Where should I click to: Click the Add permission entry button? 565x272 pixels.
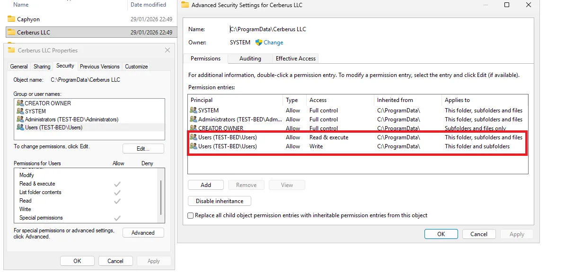205,185
